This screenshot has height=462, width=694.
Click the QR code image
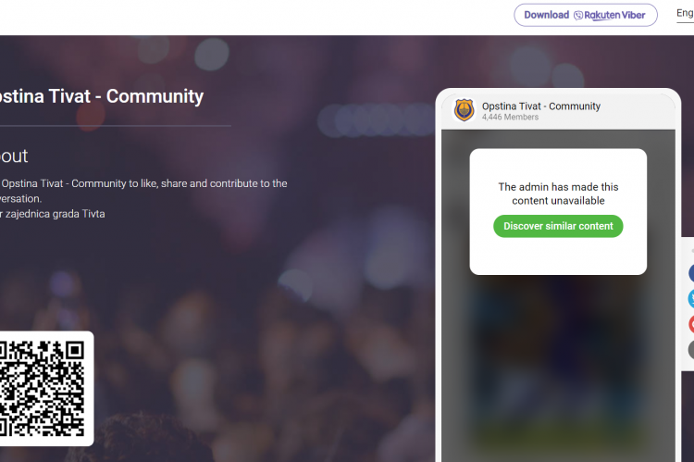tap(42, 389)
